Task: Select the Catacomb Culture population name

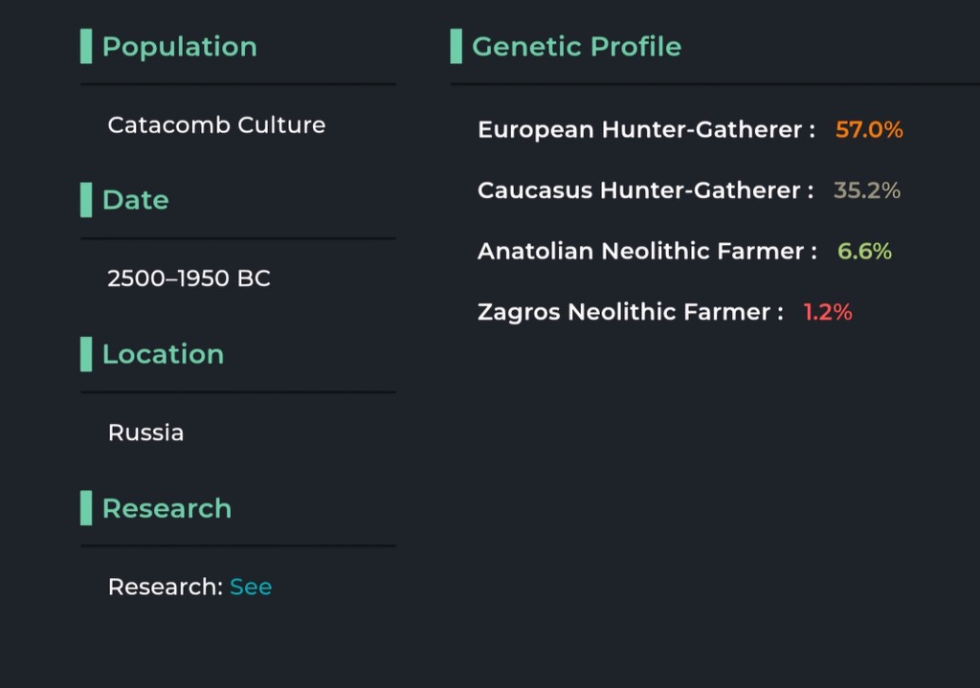Action: [216, 125]
